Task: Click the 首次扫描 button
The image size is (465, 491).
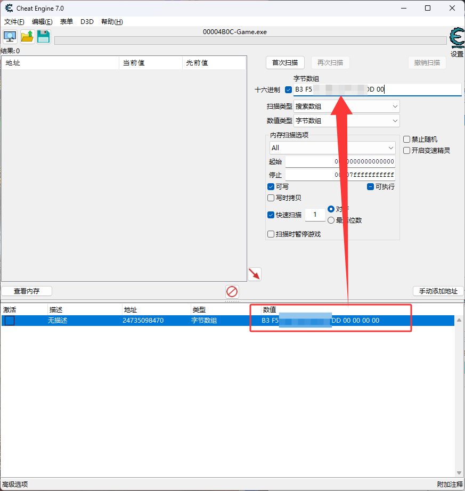Action: pos(285,63)
